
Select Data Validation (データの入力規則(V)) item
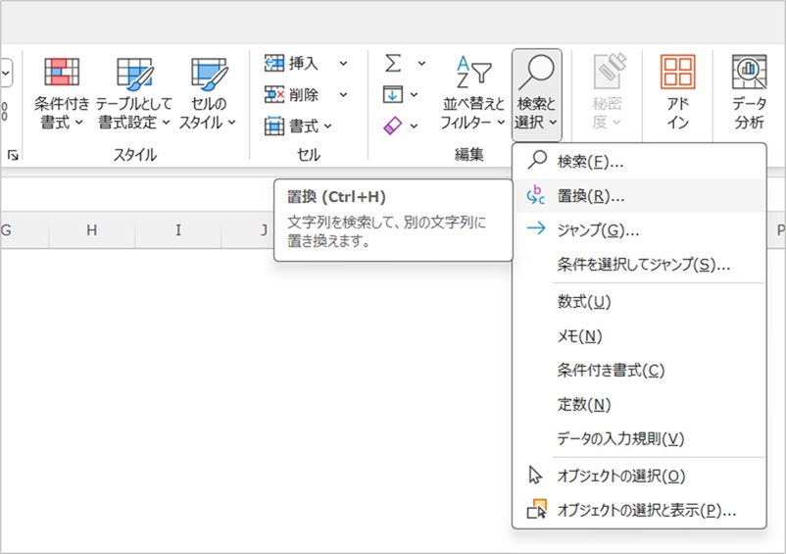(x=639, y=438)
